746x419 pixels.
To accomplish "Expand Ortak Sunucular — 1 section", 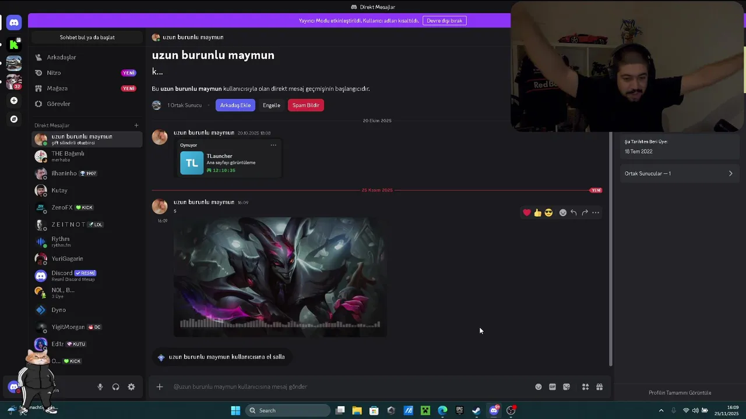I will [x=680, y=173].
